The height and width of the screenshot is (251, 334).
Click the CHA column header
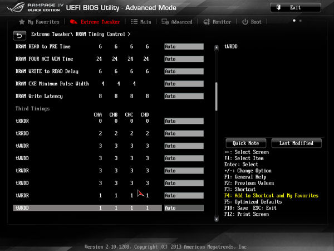click(x=98, y=115)
